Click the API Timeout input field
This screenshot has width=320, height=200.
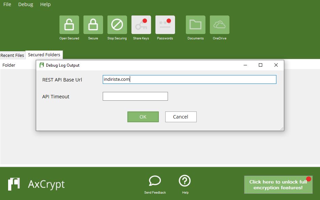135,96
